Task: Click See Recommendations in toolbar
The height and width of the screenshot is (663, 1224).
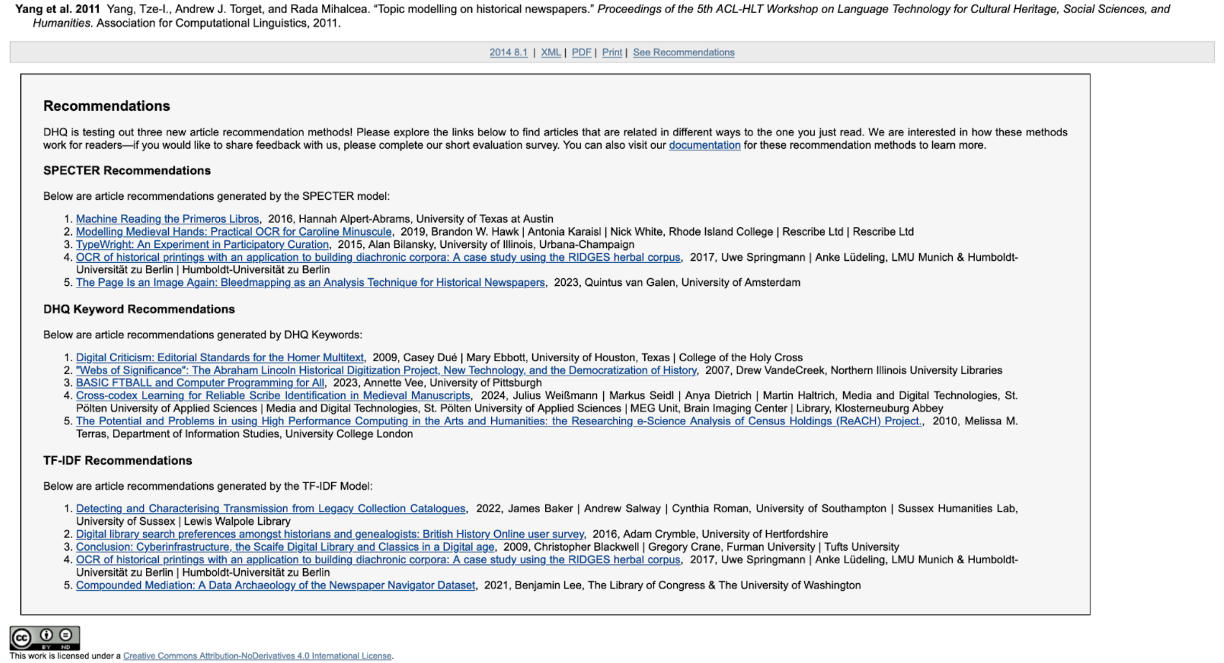Action: [x=683, y=53]
